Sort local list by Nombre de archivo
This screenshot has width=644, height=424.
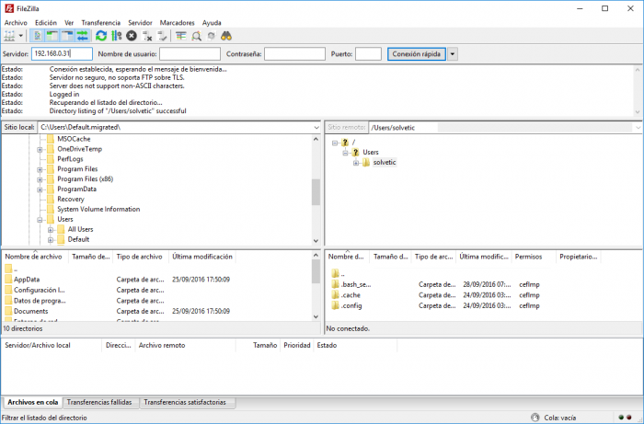35,257
